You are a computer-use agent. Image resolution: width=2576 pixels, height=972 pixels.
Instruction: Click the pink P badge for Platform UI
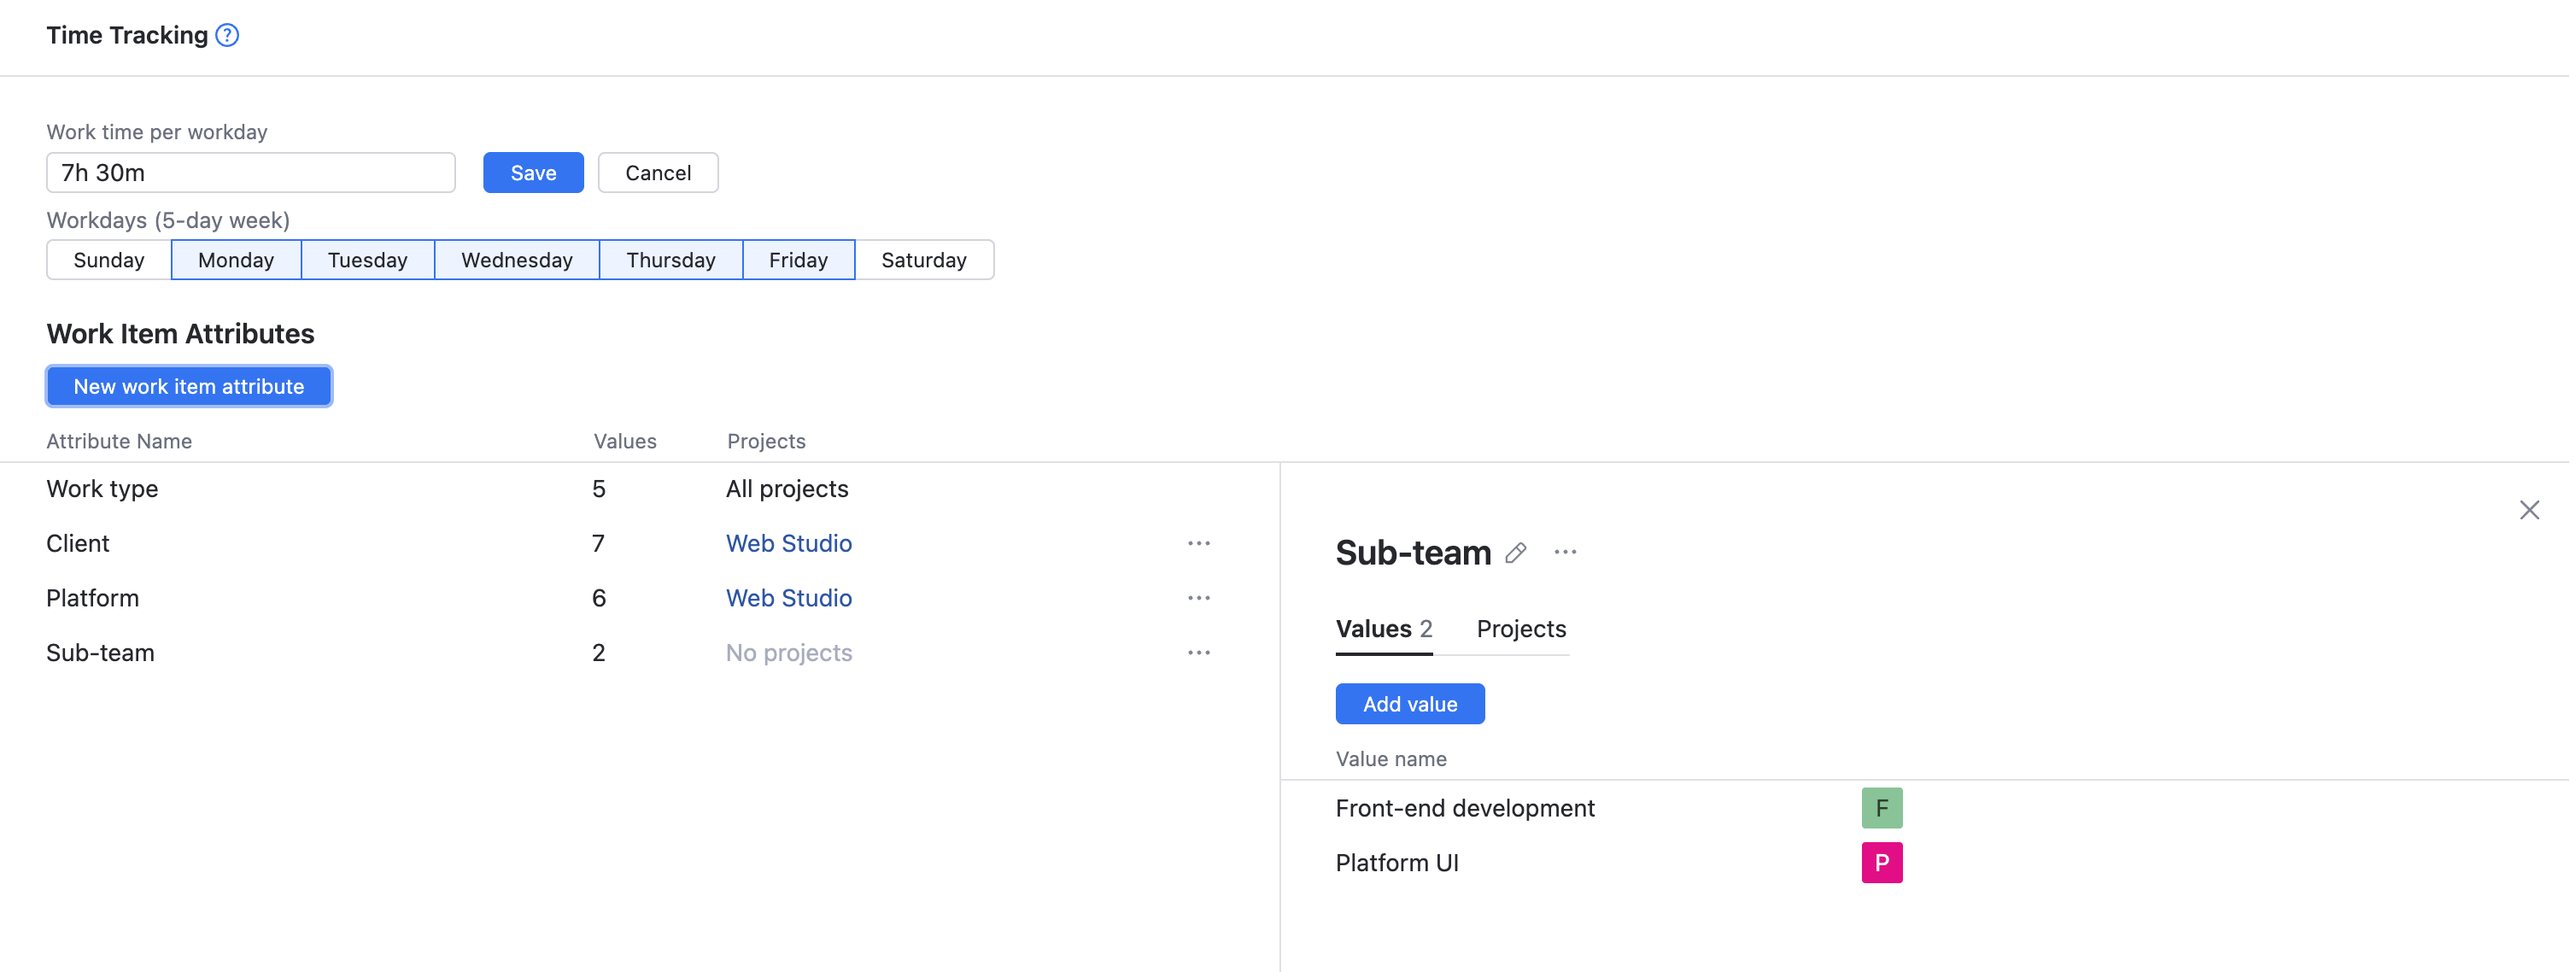[x=1882, y=862]
